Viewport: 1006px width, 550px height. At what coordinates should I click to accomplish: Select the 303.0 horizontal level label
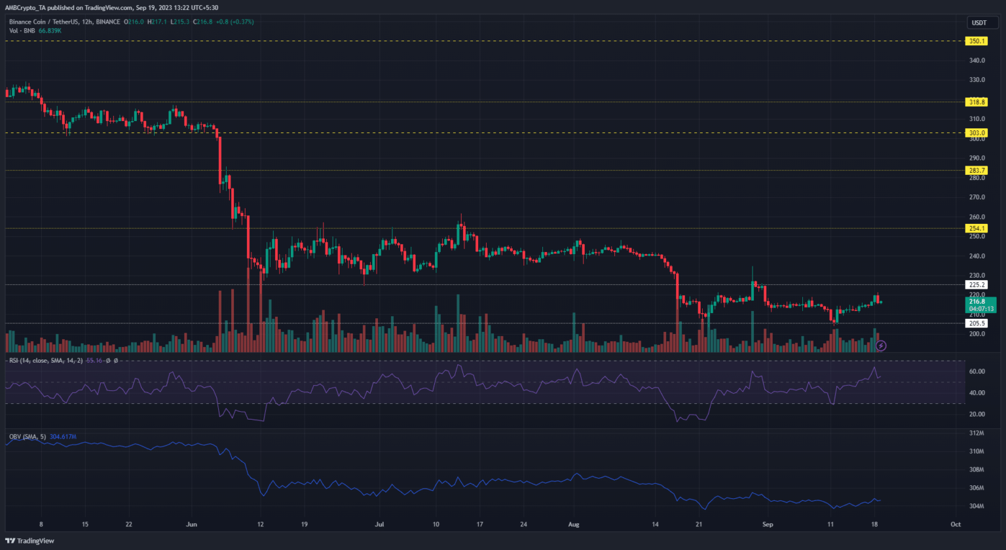pos(977,133)
